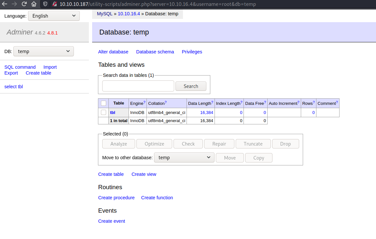Click the insecure connection lock icon
376x239 pixels.
54,4
